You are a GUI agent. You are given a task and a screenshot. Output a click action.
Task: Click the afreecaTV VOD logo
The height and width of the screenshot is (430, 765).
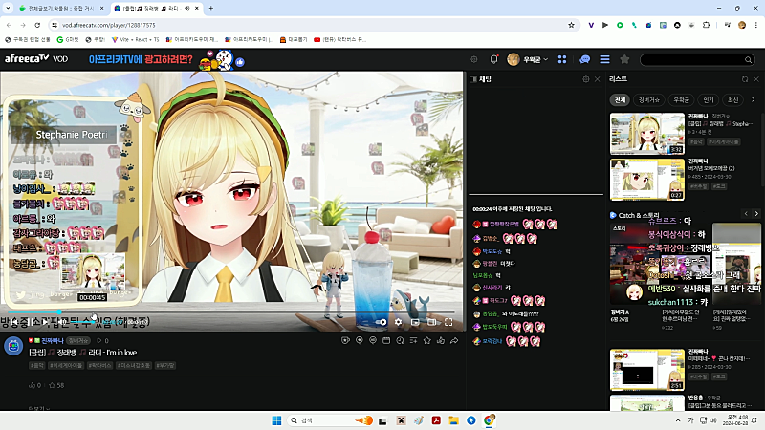click(x=36, y=59)
